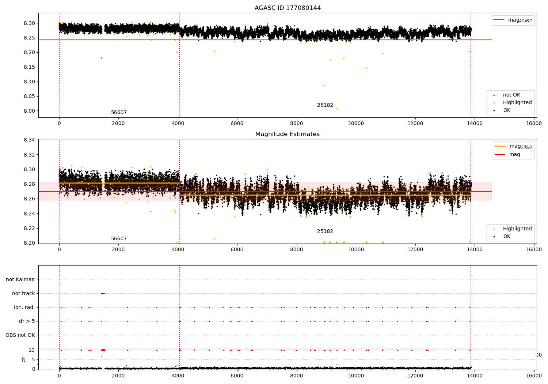
Task: Click the 8.28 y-axis tick label
Action: [x=29, y=184]
